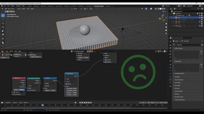
Task: Switch to the Shading workspace tab
Action: pyautogui.click(x=67, y=6)
